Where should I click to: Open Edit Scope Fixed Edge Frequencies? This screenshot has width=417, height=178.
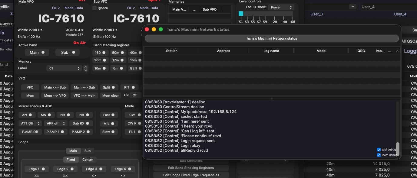[x=191, y=175]
